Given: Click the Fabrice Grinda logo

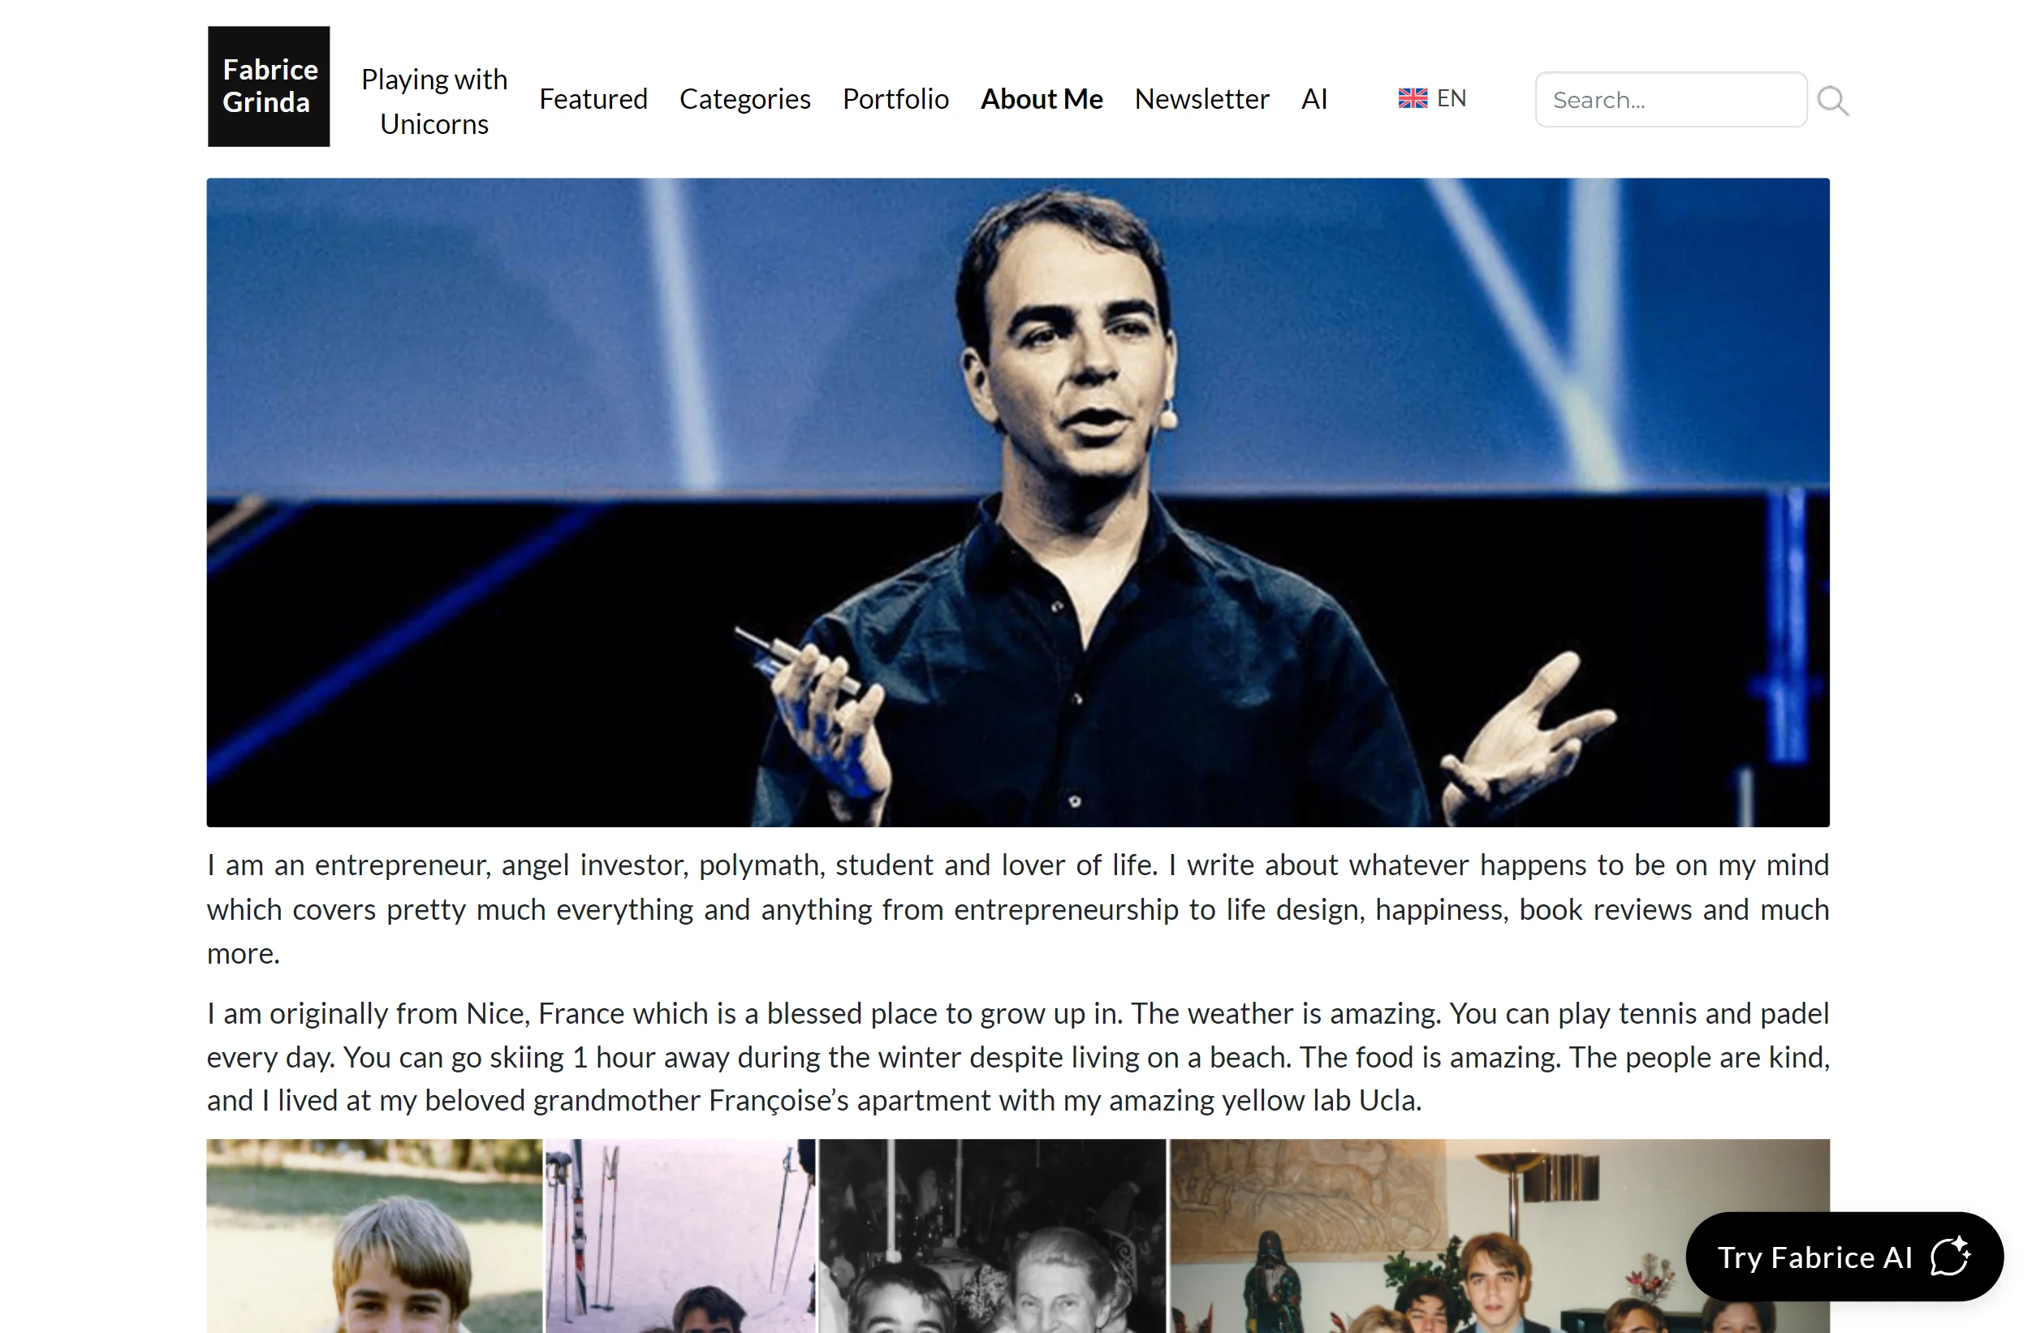Looking at the screenshot, I should point(269,86).
